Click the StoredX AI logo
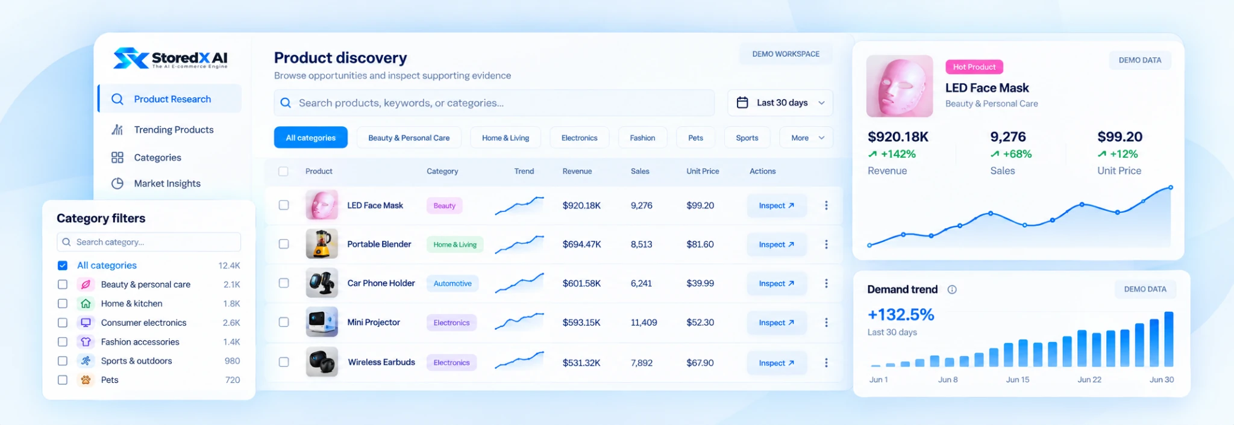 pos(171,58)
